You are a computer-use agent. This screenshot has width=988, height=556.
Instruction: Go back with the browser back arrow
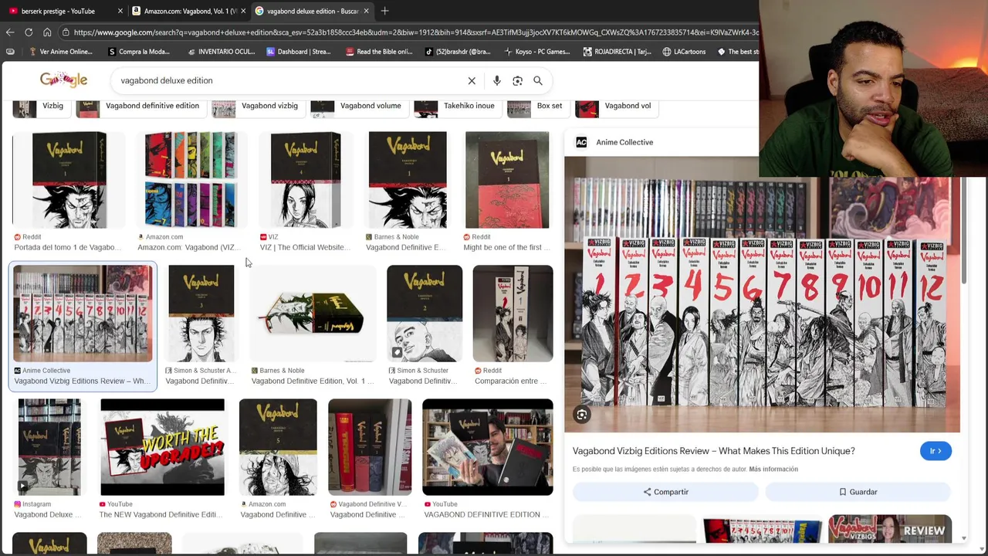(x=10, y=32)
